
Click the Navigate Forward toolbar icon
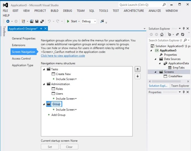tap(16, 21)
